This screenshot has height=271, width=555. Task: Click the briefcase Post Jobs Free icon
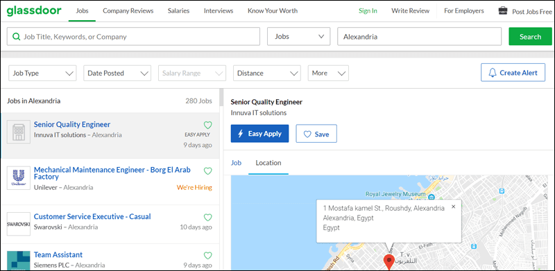(502, 11)
